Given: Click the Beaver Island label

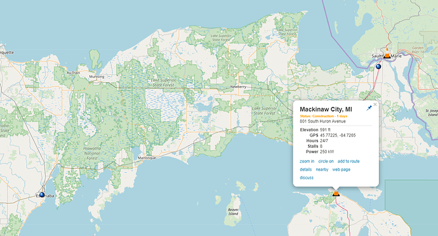Looking at the screenshot, I should [x=233, y=211].
